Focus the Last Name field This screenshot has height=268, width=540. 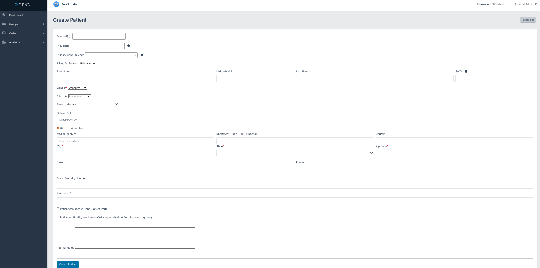(x=375, y=78)
